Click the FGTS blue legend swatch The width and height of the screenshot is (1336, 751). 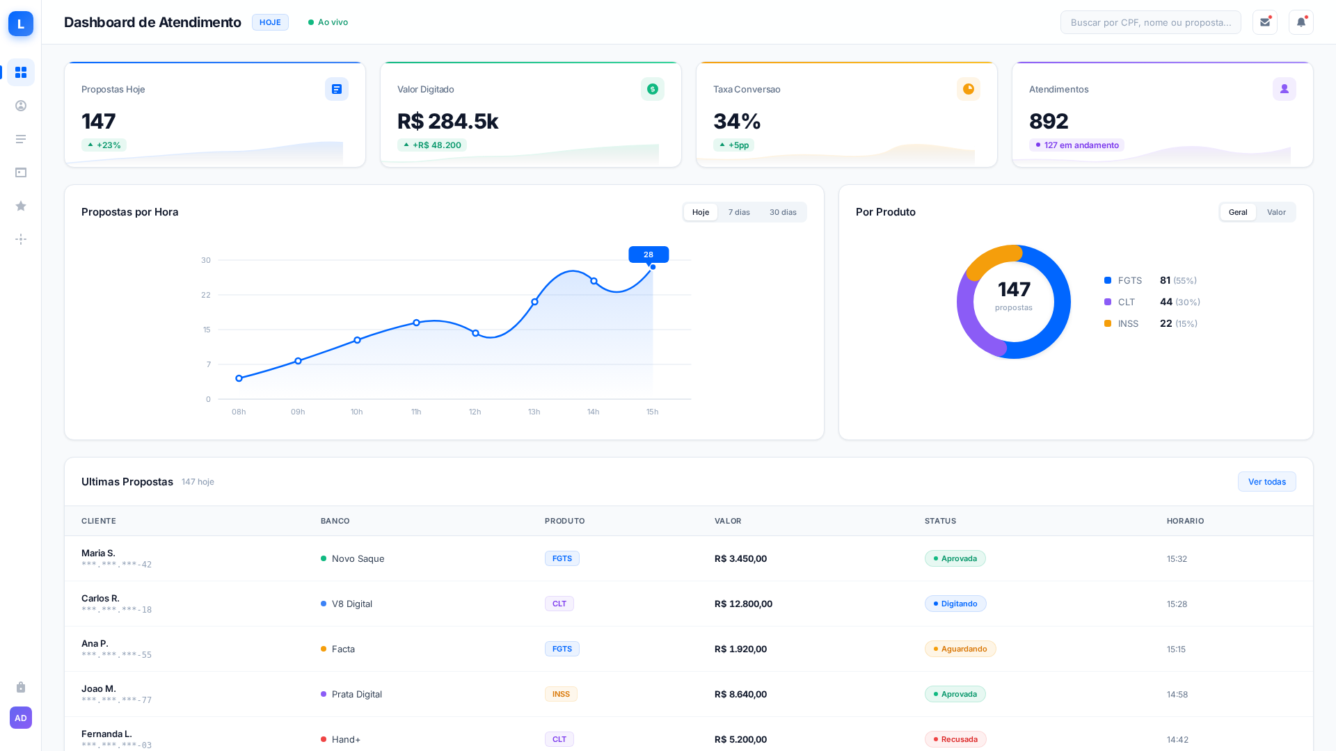(1108, 280)
